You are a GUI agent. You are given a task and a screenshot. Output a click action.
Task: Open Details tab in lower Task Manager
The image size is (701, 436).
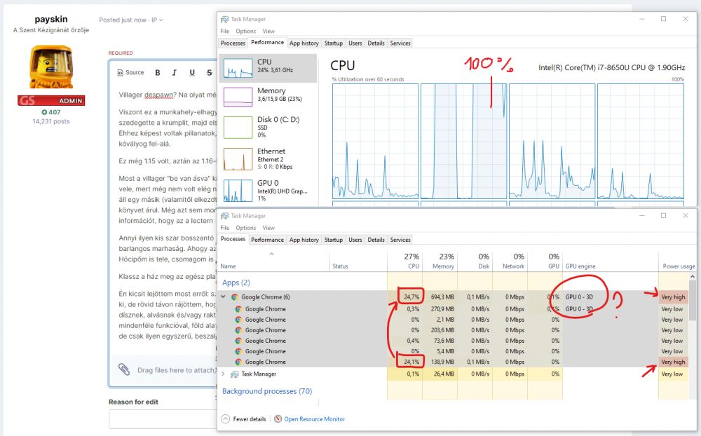coord(376,240)
